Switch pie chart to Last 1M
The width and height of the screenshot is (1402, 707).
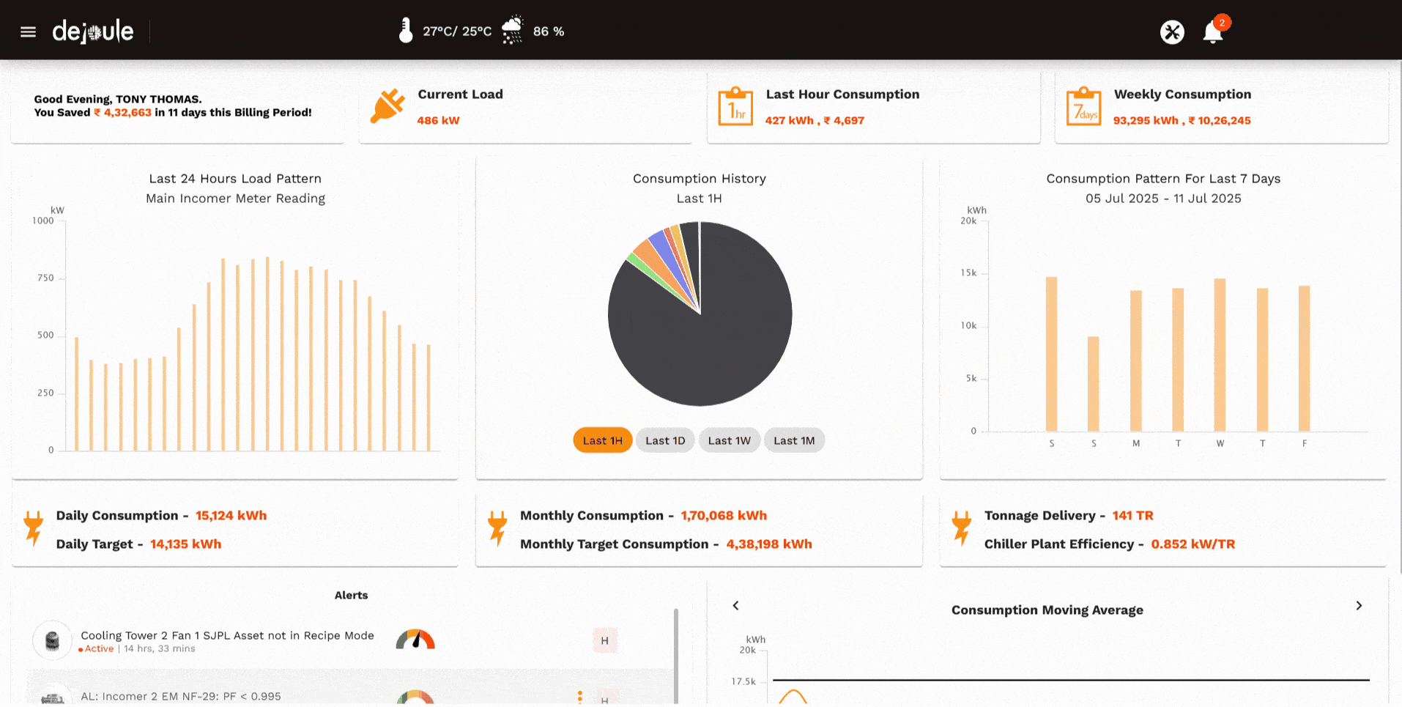tap(794, 440)
